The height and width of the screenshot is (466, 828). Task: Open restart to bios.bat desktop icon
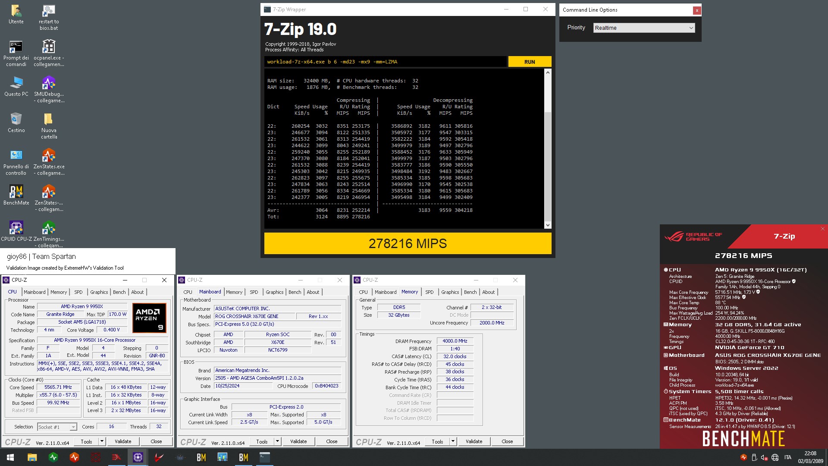[x=49, y=17]
